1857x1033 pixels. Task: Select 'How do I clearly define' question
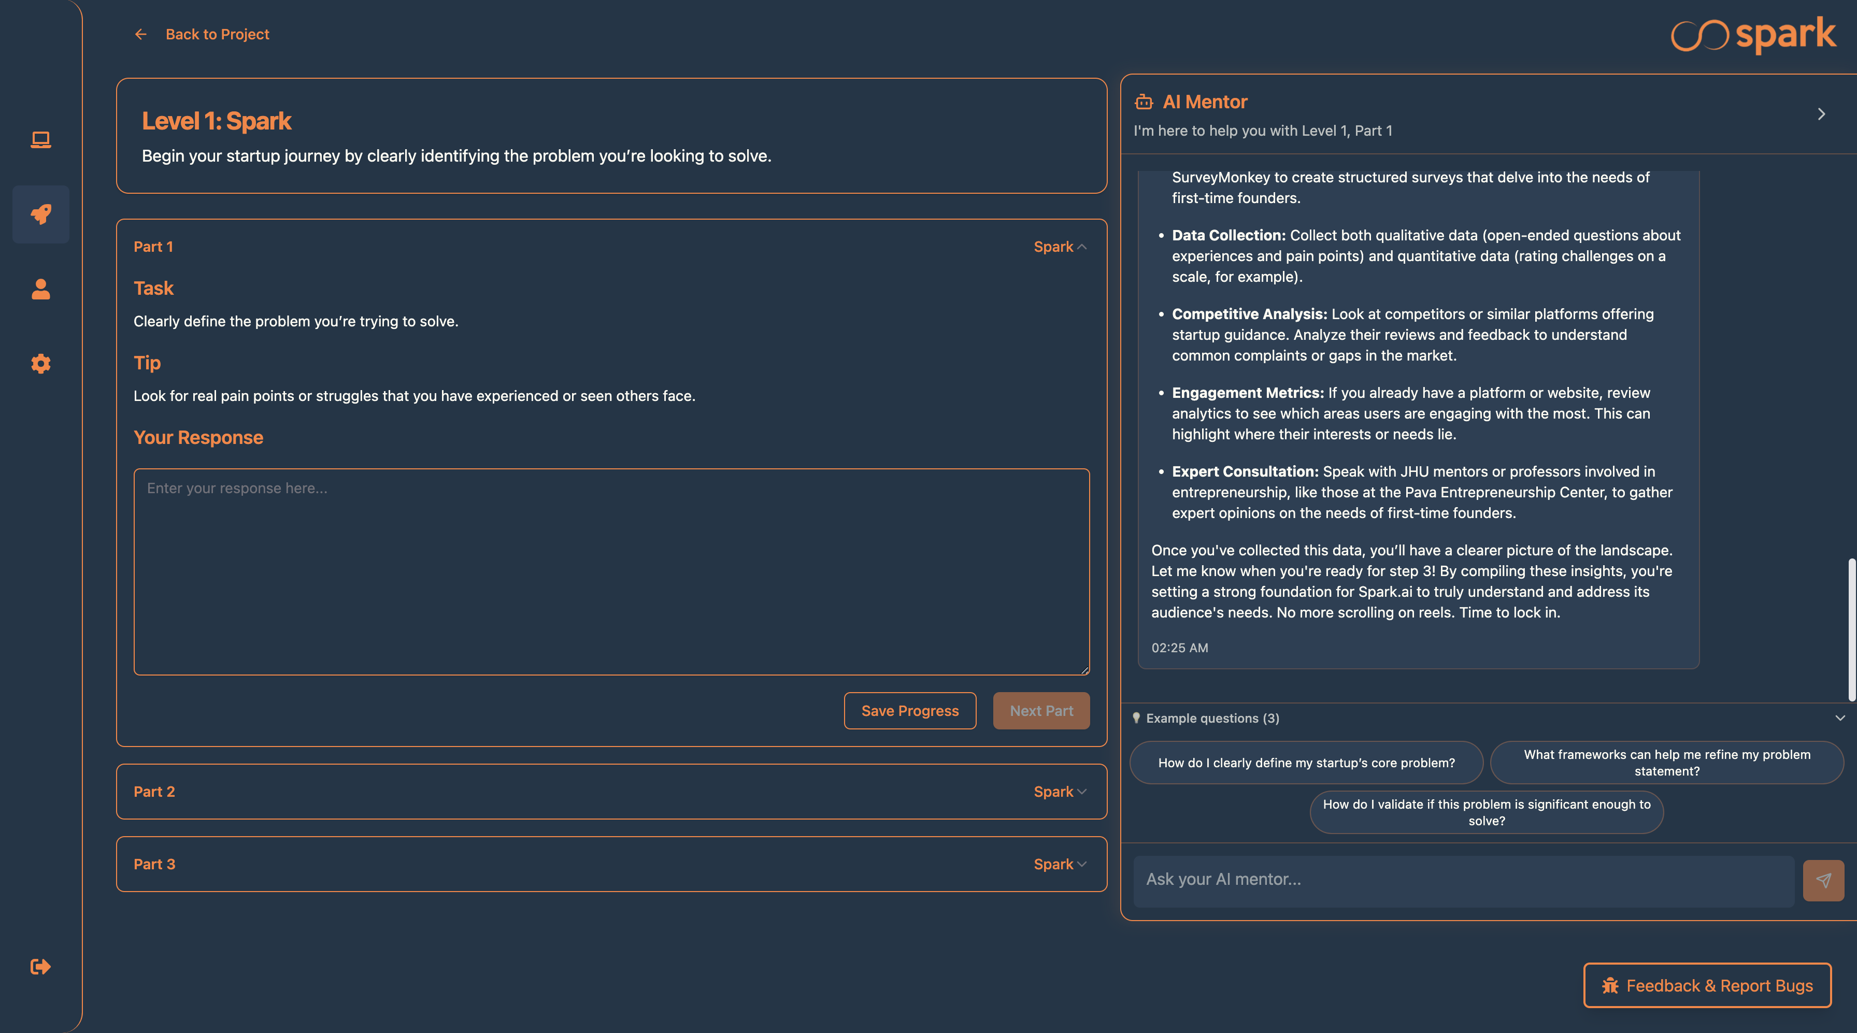(1306, 763)
